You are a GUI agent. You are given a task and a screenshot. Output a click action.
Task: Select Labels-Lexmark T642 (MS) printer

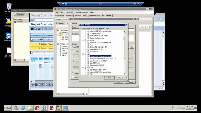point(99,61)
